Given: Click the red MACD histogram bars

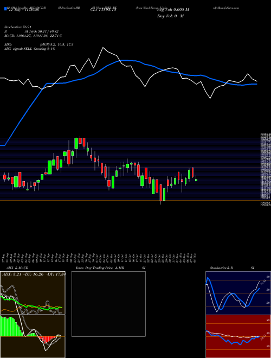Looking at the screenshot, I should click(47, 339).
